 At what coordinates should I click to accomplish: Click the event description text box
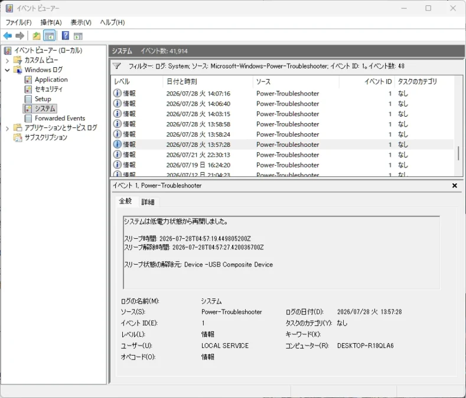click(x=282, y=252)
